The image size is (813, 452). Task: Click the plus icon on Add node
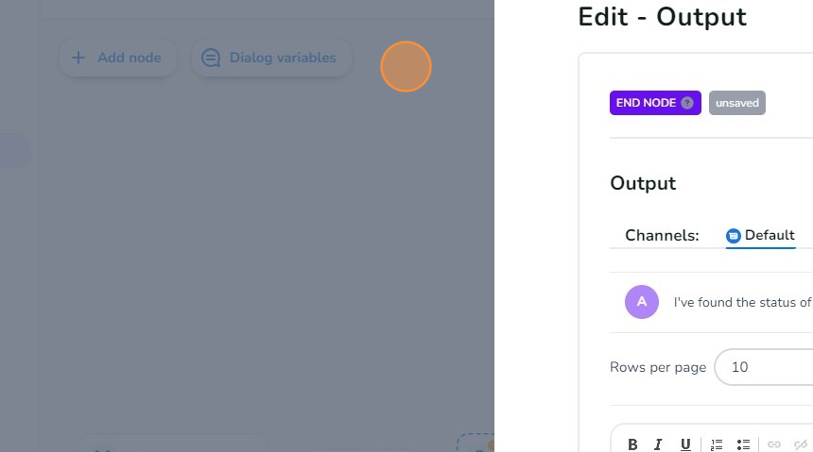[78, 58]
